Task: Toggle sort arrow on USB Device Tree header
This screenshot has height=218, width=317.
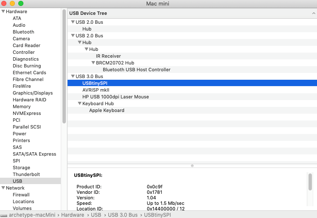Action: pos(314,13)
